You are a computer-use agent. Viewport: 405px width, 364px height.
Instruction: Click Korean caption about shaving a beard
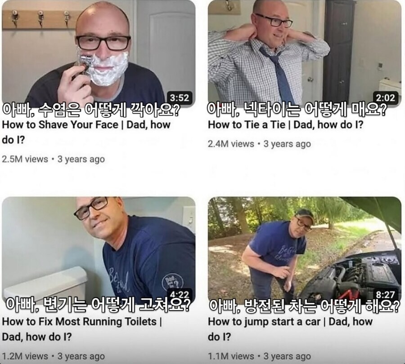(91, 110)
